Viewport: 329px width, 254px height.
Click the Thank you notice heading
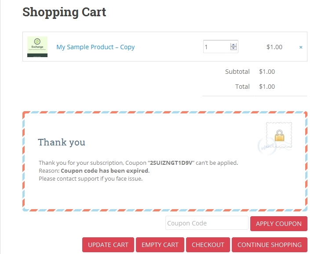(x=62, y=142)
